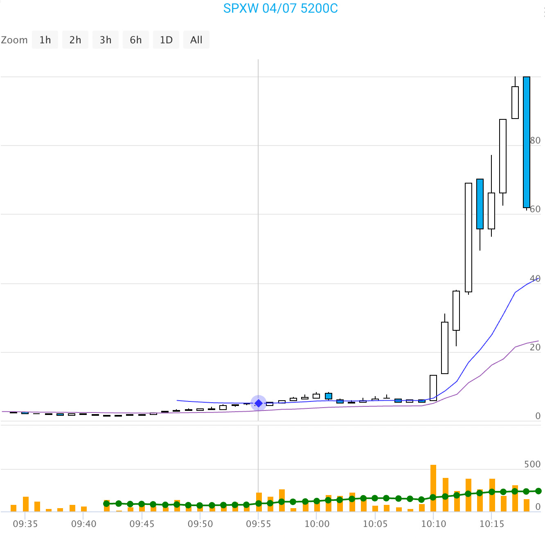Set chart zoom to 6h
The height and width of the screenshot is (538, 545).
pyautogui.click(x=136, y=40)
